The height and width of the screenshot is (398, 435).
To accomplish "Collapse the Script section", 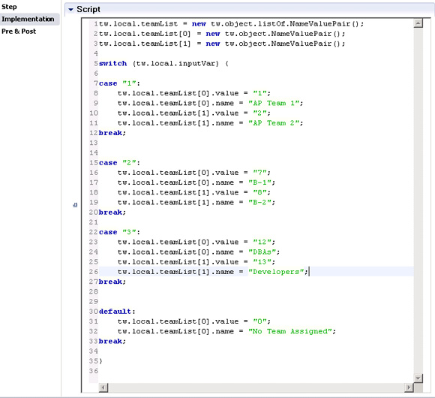I will (x=70, y=10).
